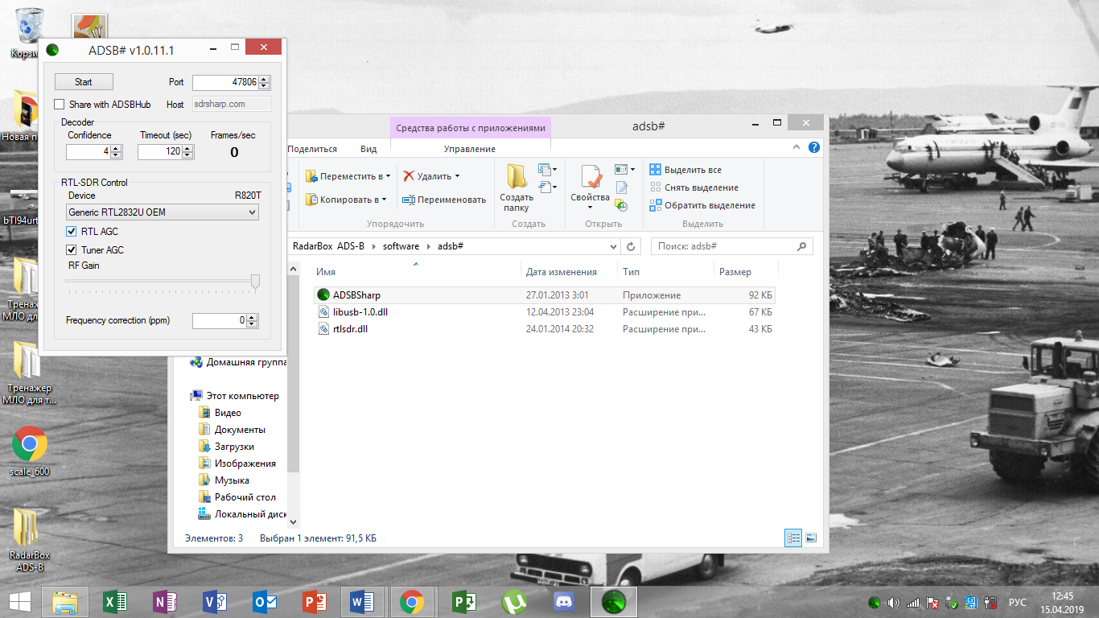Open the Generic RTL2832U OEM device dropdown

pos(163,212)
